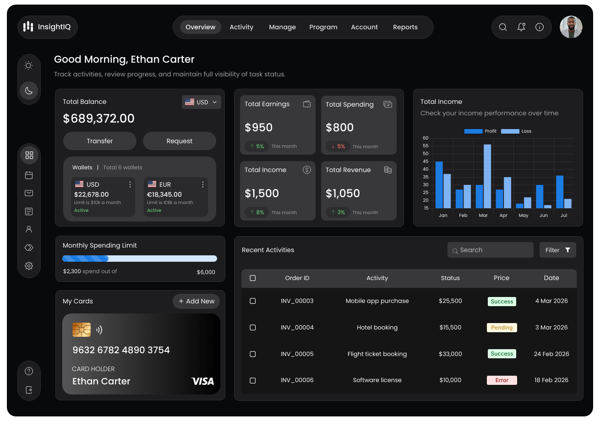Switch to dark mode moon toggle
600x421 pixels.
[29, 91]
